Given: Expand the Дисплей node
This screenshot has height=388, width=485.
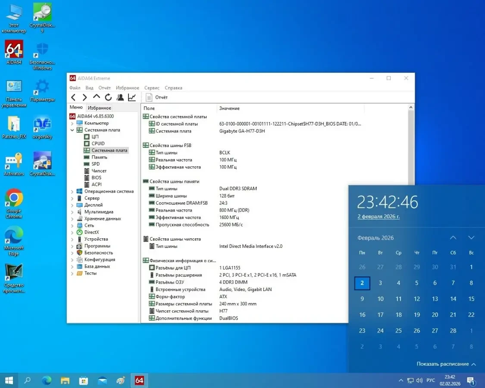Looking at the screenshot, I should (72, 205).
